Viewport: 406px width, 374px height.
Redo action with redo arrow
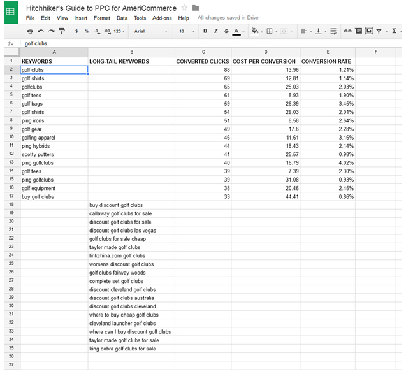(51, 31)
